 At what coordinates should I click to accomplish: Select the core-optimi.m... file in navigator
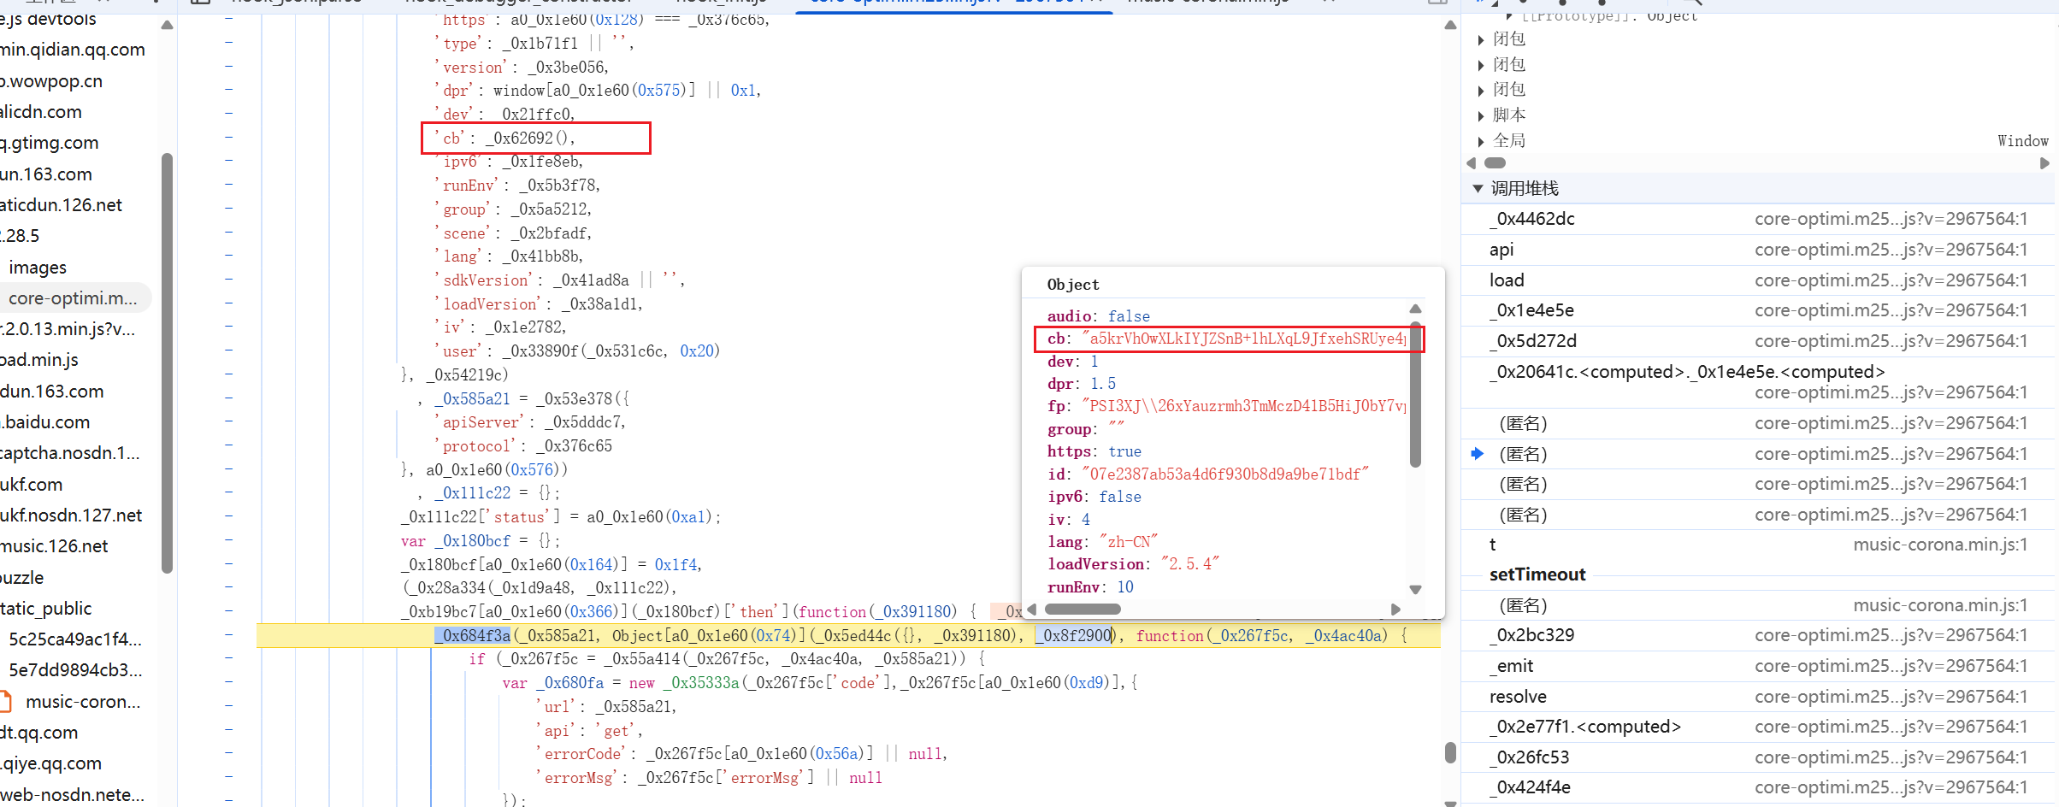click(73, 298)
